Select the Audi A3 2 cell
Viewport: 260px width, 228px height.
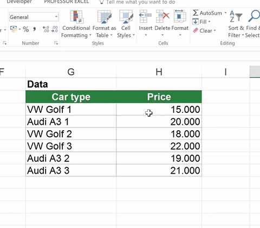[x=71, y=159]
